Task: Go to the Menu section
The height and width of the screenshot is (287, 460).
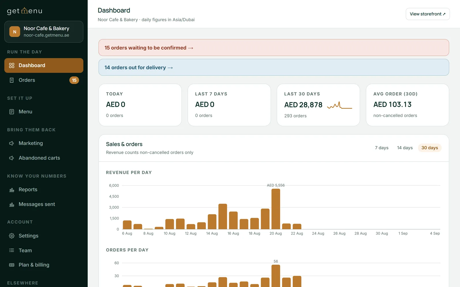Action: coord(44,112)
